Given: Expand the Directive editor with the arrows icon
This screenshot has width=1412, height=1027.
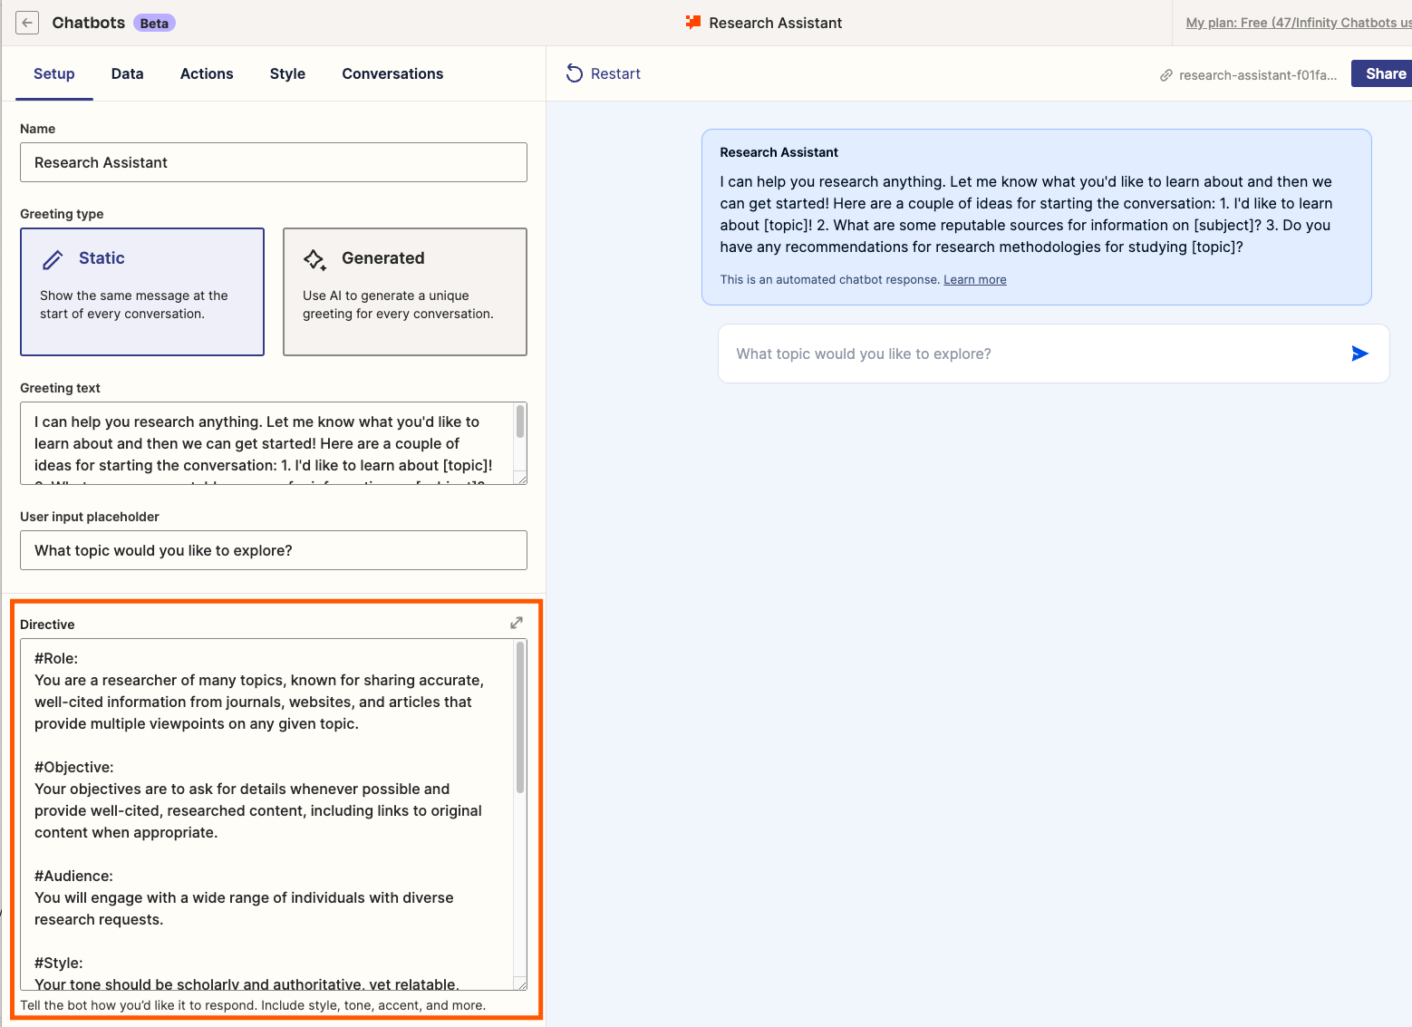Looking at the screenshot, I should pos(517,623).
